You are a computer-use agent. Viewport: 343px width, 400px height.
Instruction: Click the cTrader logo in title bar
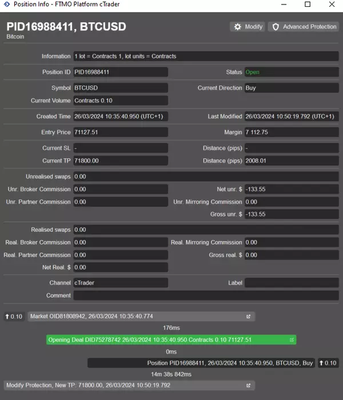coord(7,4)
